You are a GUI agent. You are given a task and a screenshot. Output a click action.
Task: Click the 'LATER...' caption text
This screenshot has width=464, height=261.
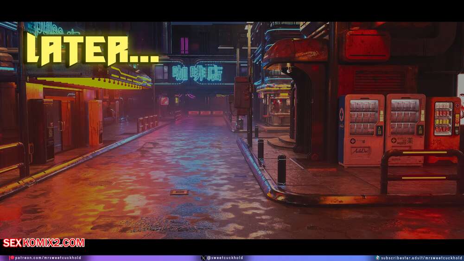93,49
